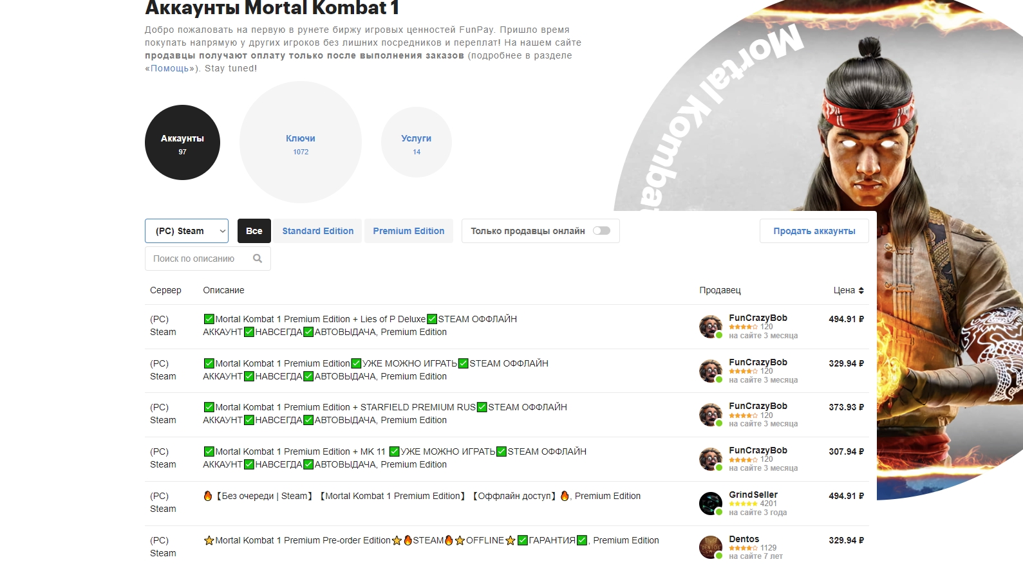The image size is (1023, 564).
Task: Click Dentos star rating 1129
Action: [x=753, y=548]
